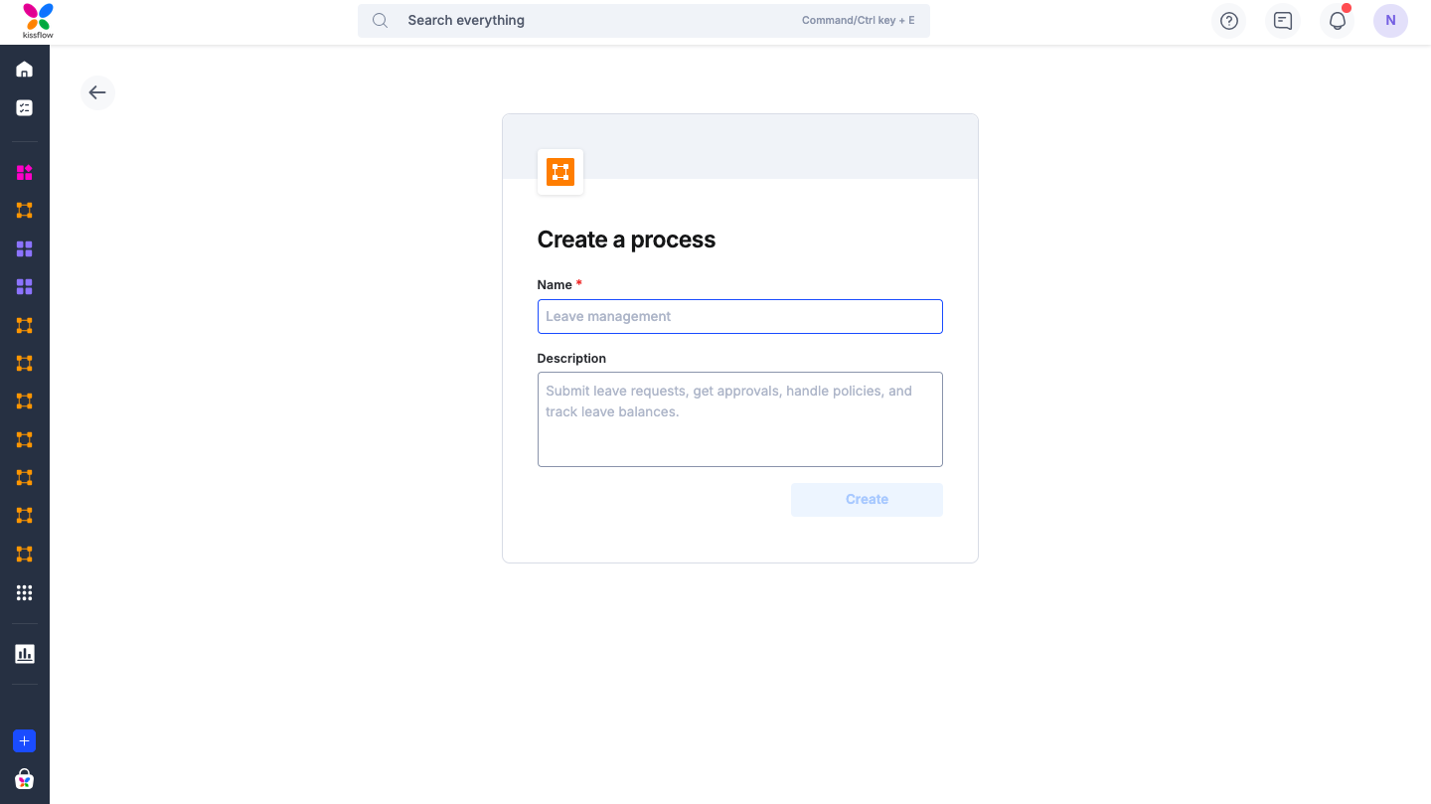Screen dimensions: 1431x804
Task: Click the process Name input field
Action: [x=739, y=316]
